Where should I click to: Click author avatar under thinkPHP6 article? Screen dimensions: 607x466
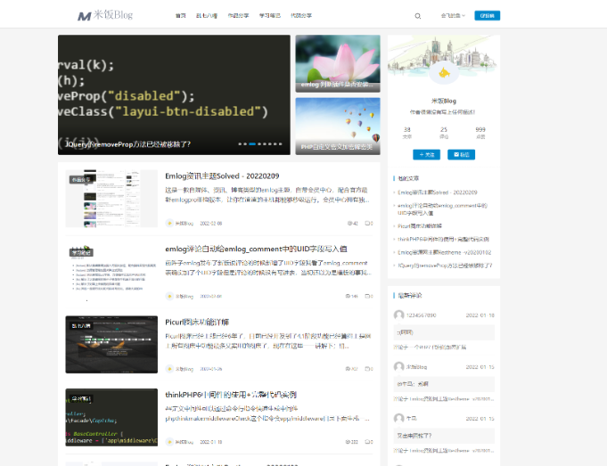tap(169, 442)
